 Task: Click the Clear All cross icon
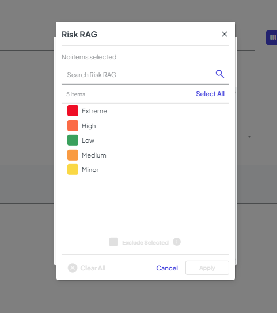coord(73,268)
